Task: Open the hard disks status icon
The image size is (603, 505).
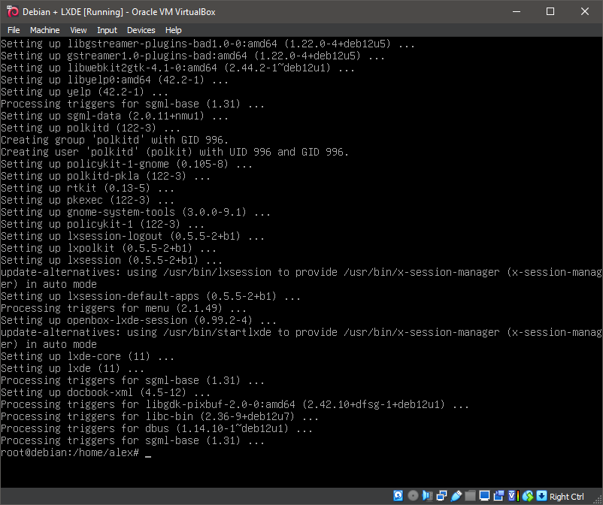Action: coord(398,495)
